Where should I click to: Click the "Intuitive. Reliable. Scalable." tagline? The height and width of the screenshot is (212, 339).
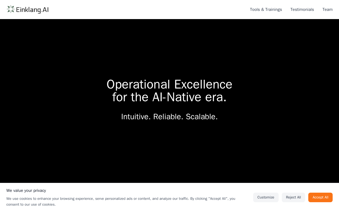coord(169,117)
